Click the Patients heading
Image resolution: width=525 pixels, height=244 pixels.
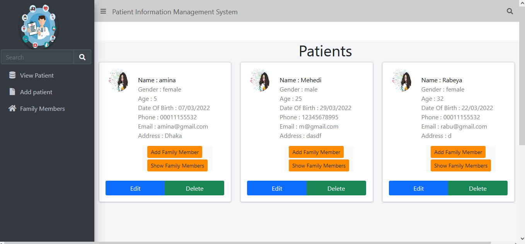click(325, 51)
